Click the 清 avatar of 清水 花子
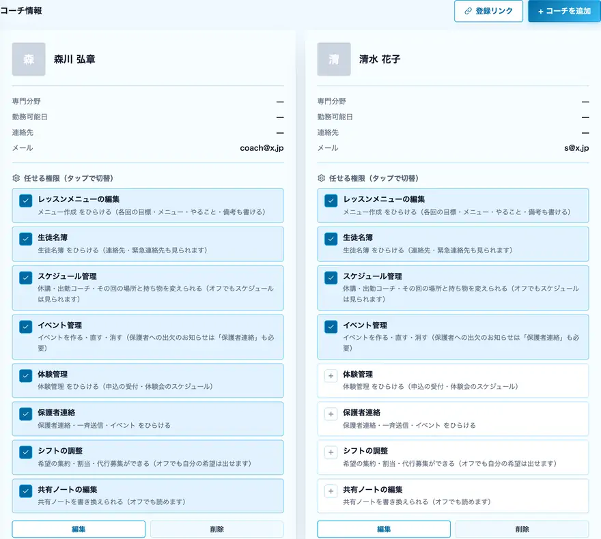Image resolution: width=601 pixels, height=539 pixels. tap(334, 59)
